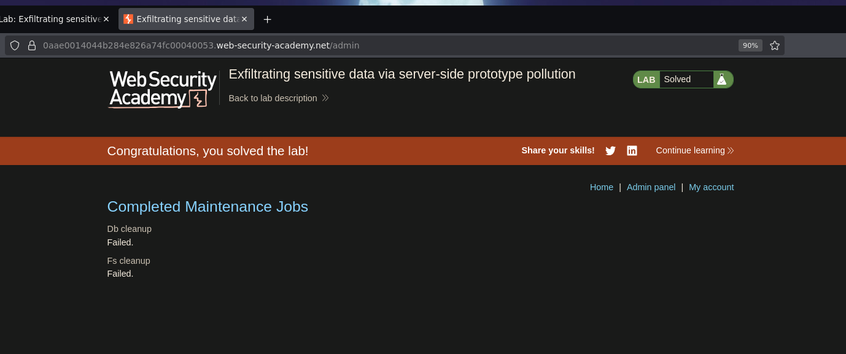The image size is (846, 354).
Task: Click the Web Security Academy logo
Action: pyautogui.click(x=163, y=89)
